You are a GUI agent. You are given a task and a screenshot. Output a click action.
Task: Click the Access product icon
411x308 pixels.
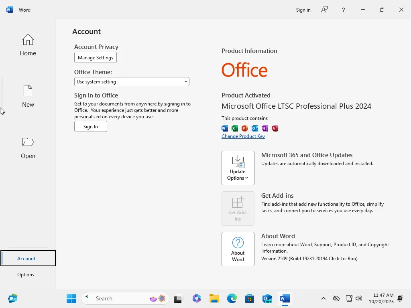pos(275,128)
